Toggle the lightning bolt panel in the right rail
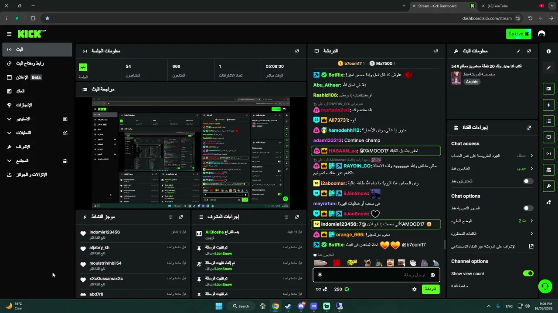 point(548,105)
